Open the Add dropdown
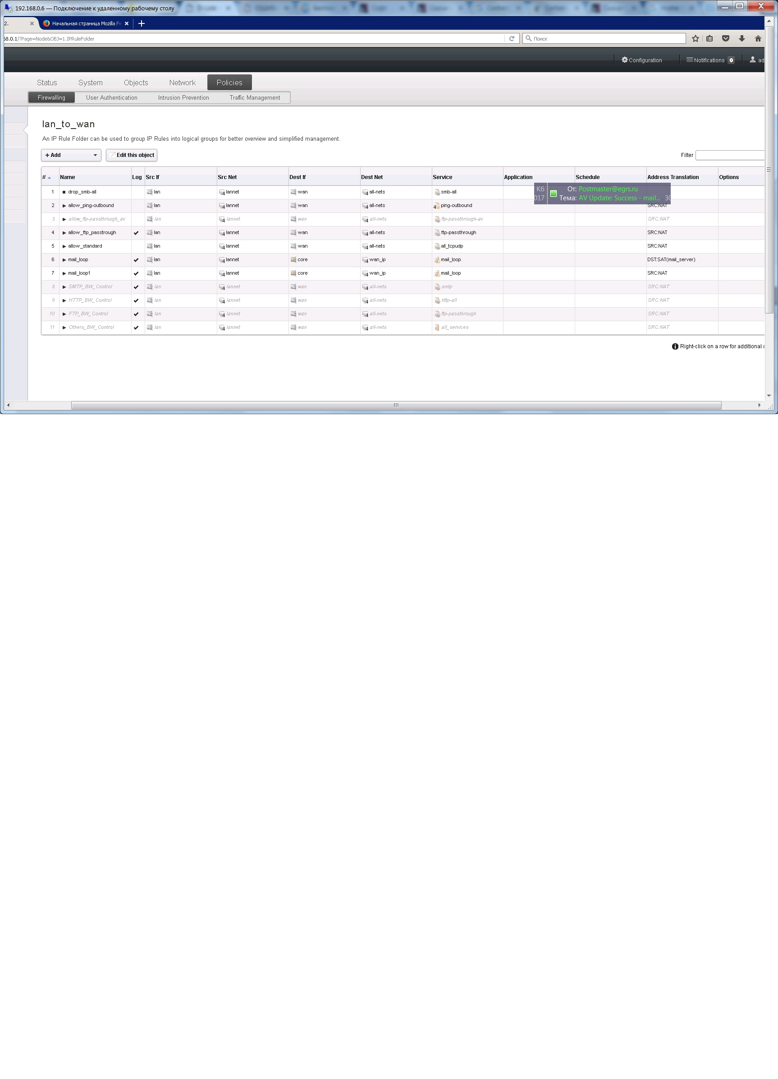This screenshot has height=1079, width=778. (x=71, y=155)
